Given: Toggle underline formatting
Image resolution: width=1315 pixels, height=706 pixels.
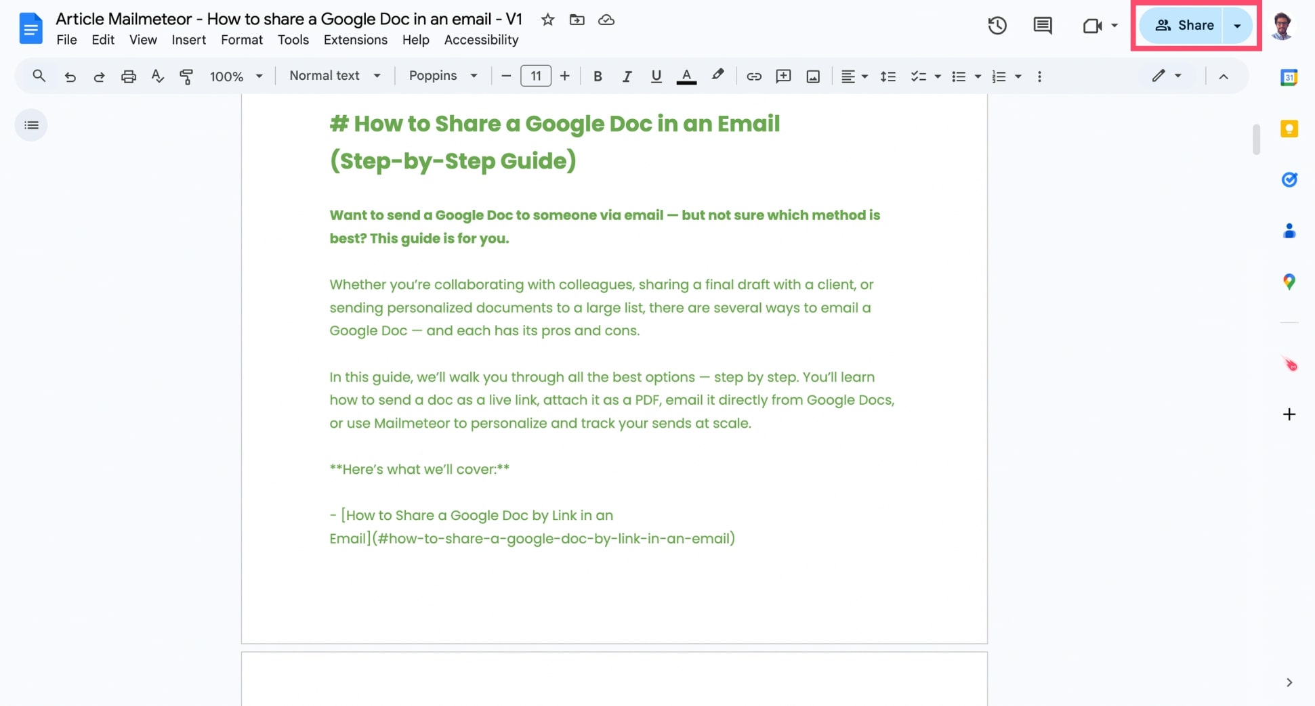Looking at the screenshot, I should pos(656,76).
